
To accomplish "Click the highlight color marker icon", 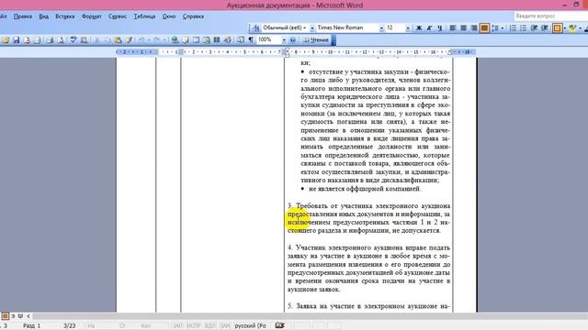I will (572, 28).
